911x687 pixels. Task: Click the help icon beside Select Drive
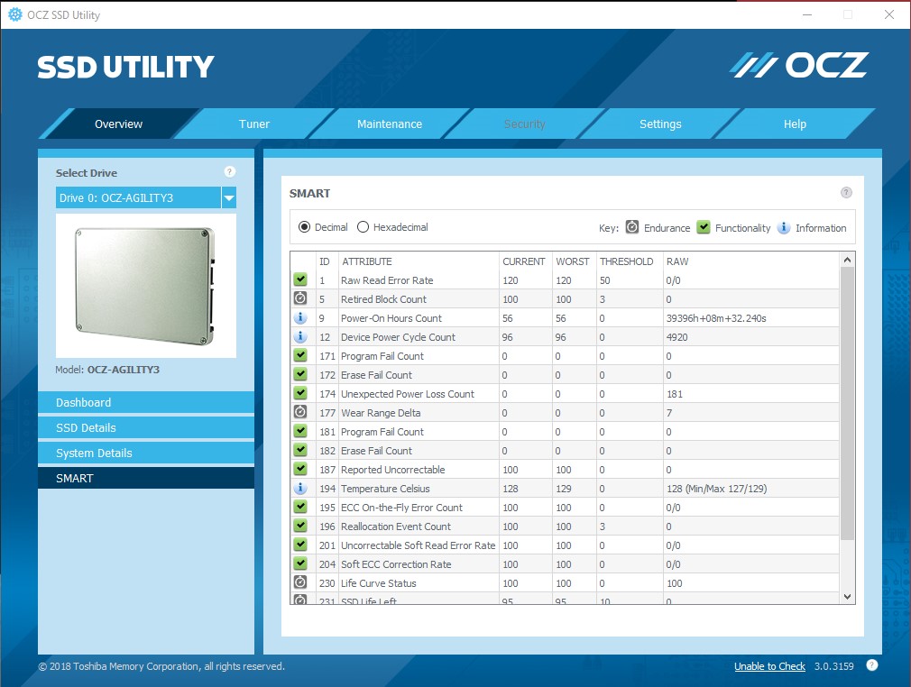coord(229,171)
